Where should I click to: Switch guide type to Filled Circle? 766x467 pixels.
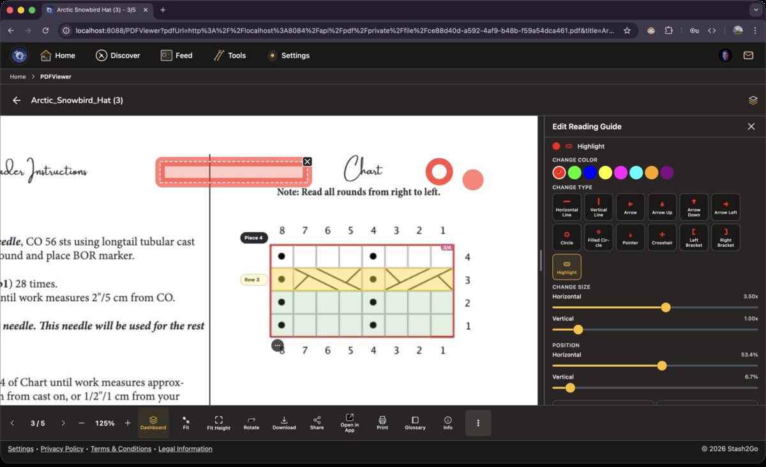(598, 237)
